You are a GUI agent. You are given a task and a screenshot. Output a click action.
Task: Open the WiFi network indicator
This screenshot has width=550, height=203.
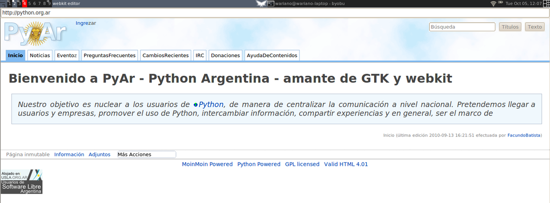click(x=493, y=3)
